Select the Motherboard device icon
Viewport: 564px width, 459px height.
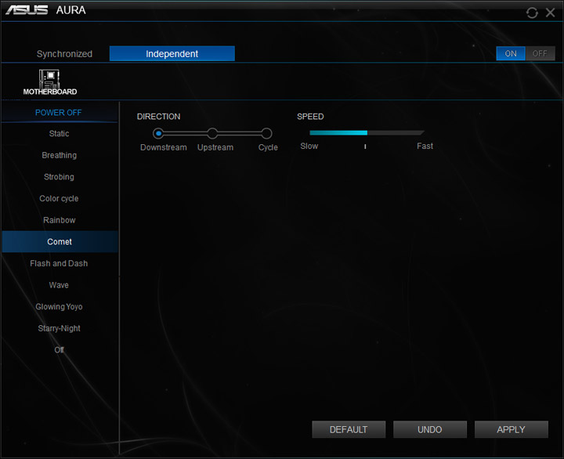click(x=49, y=82)
